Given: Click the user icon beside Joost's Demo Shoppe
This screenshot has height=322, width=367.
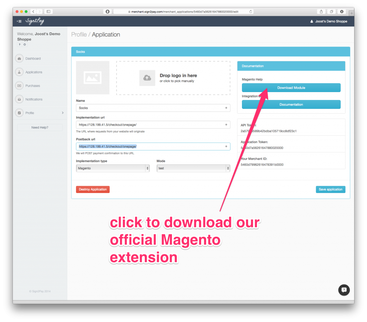Looking at the screenshot, I should tap(311, 21).
